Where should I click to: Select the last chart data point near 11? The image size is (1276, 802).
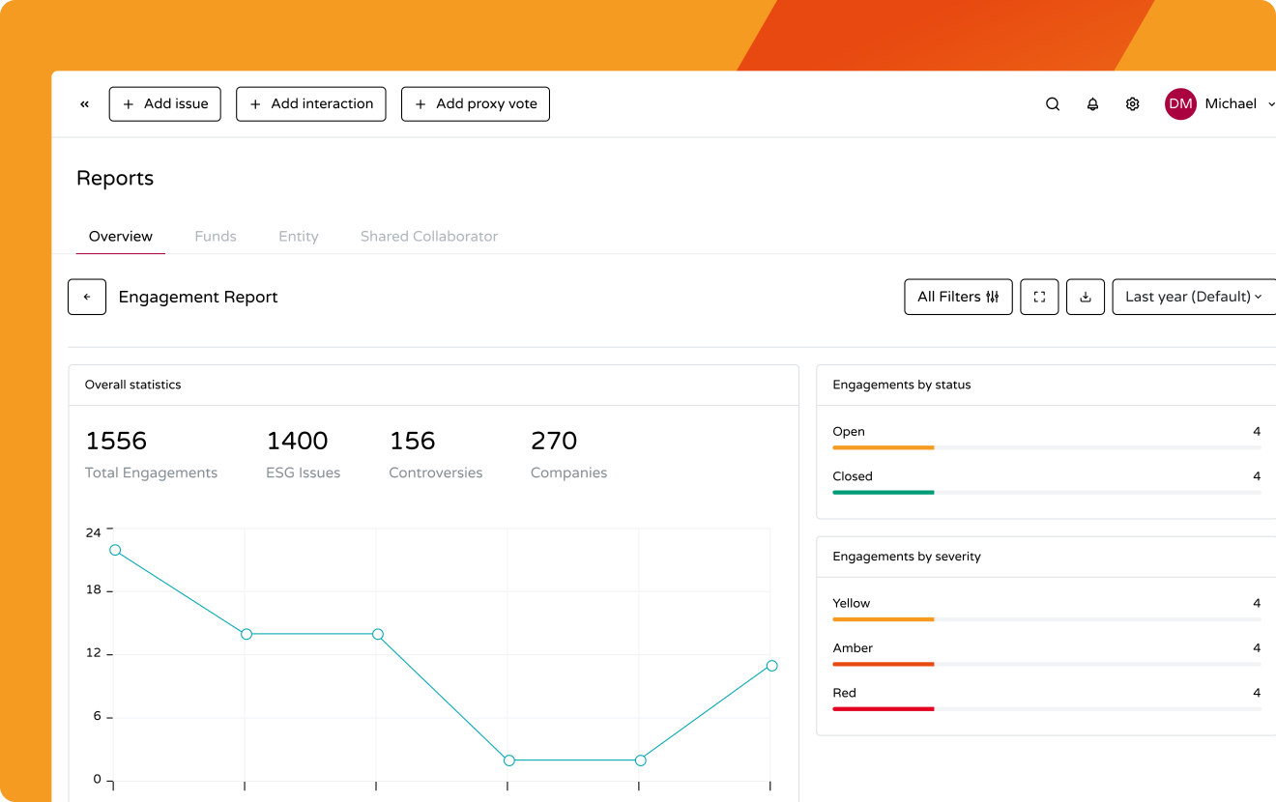pos(771,666)
